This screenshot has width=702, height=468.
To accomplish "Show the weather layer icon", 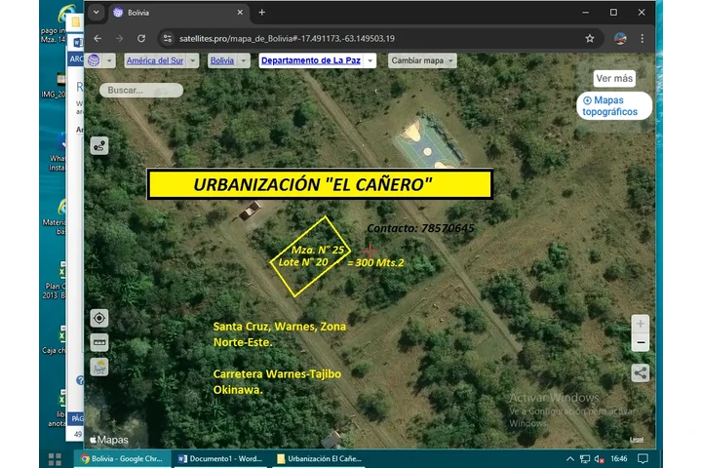I will [99, 367].
